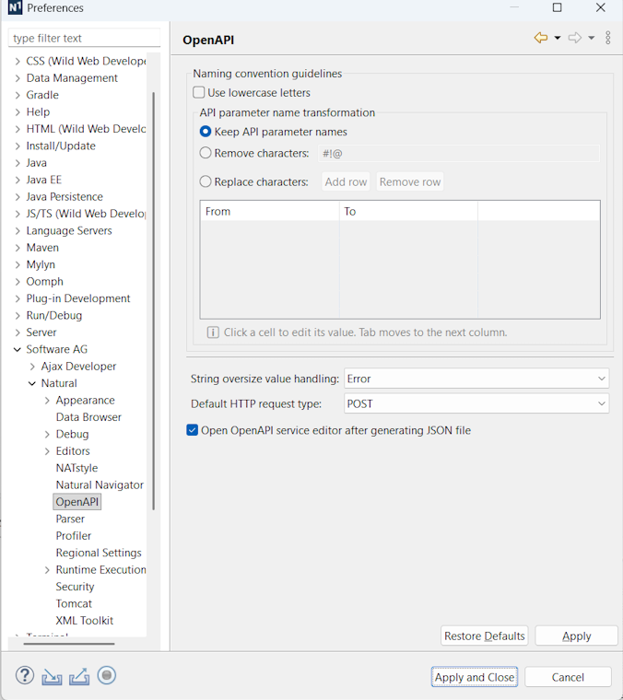The width and height of the screenshot is (623, 700).
Task: Enable Use lowercase letters checkbox
Action: pos(199,92)
